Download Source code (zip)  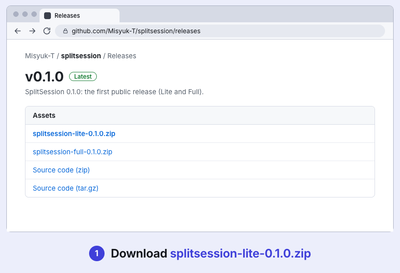[x=61, y=170]
